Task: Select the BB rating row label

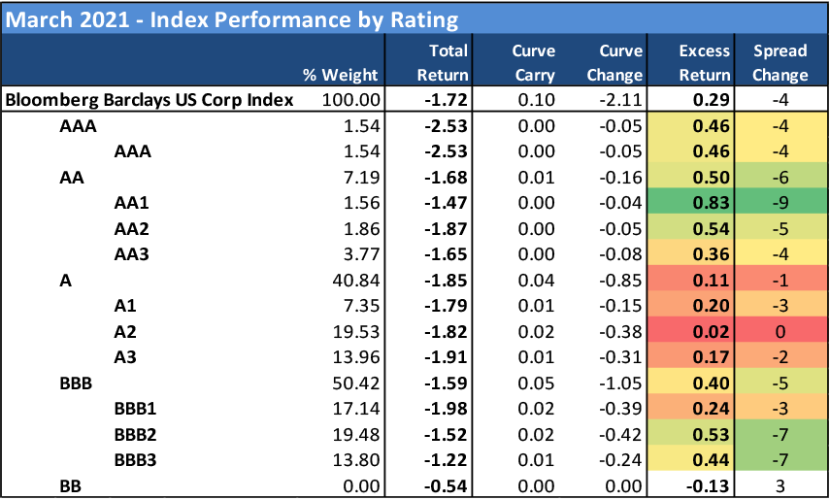Action: click(72, 482)
